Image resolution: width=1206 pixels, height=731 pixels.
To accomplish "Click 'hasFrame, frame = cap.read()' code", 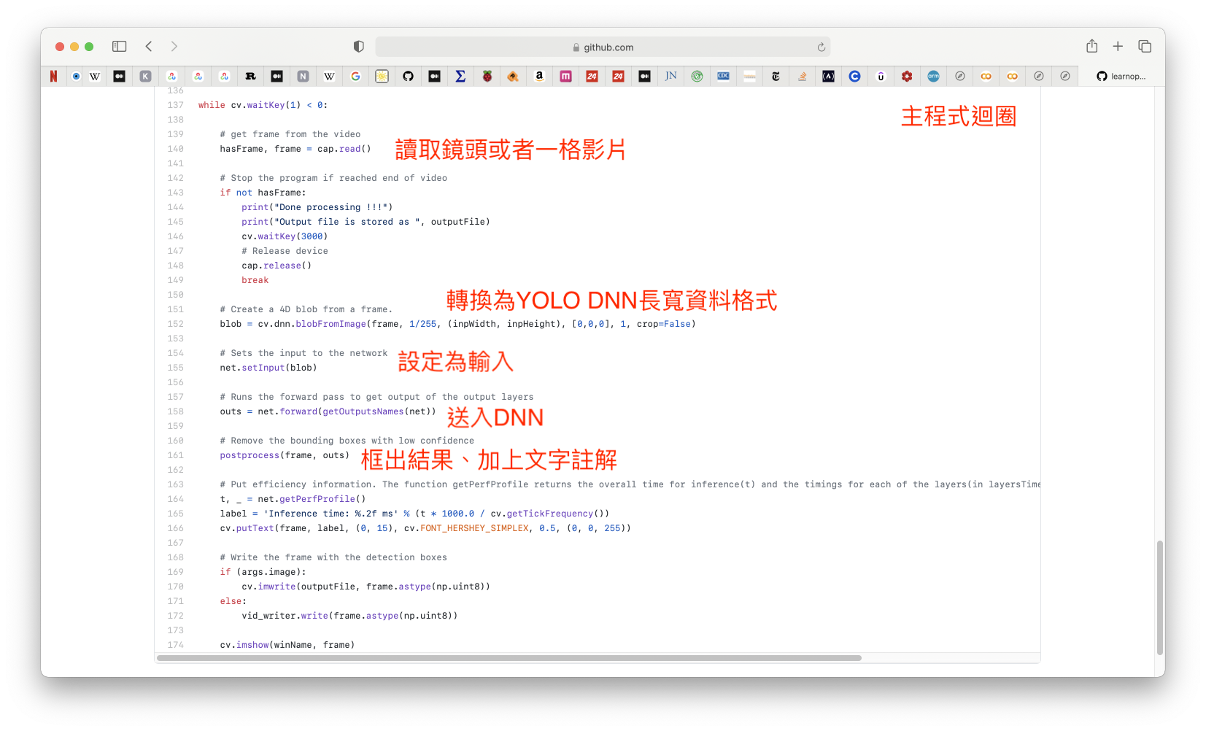I will [x=295, y=149].
